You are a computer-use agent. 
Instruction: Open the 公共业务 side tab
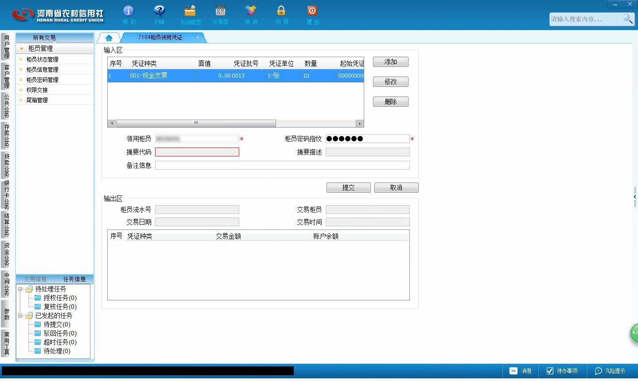(6, 106)
